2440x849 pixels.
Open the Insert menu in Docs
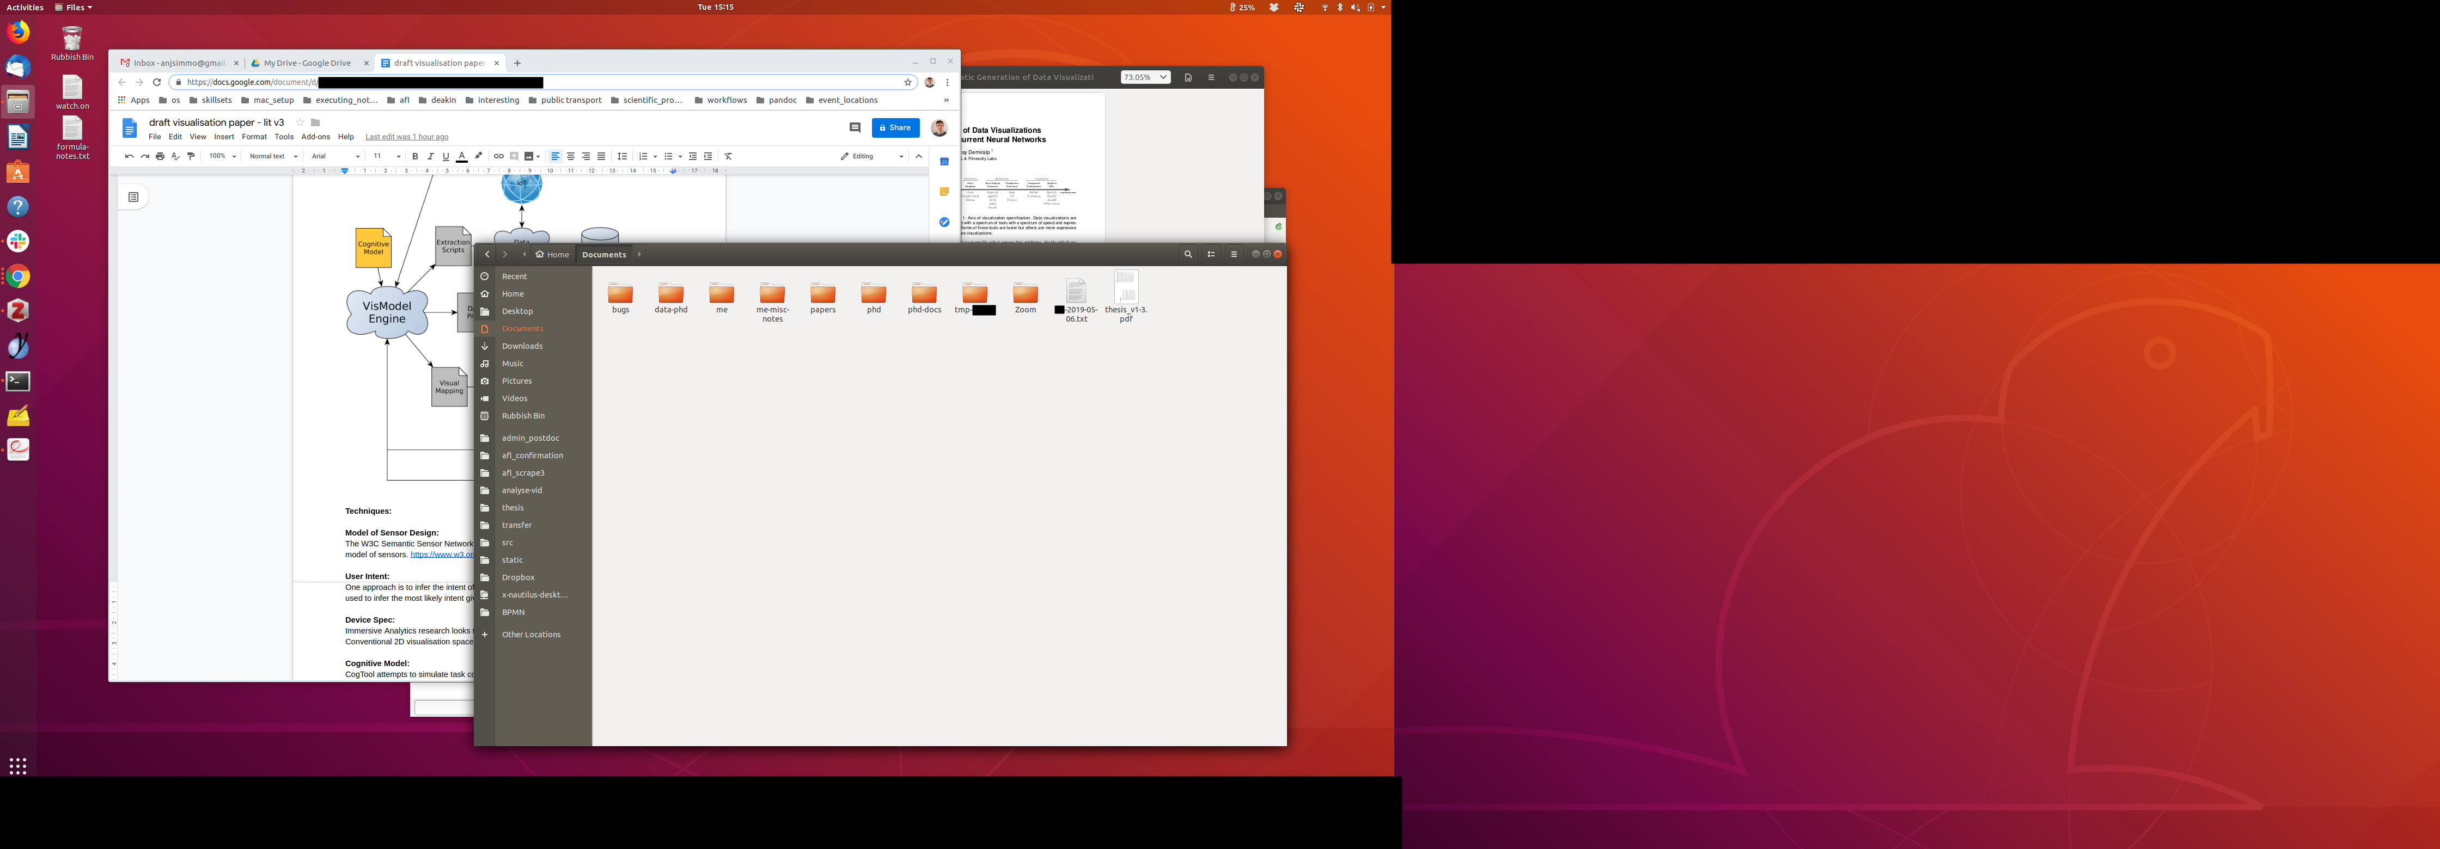[x=223, y=137]
